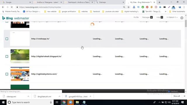
Task: Switch to the Dashboard tab
Action: click(x=79, y=2)
